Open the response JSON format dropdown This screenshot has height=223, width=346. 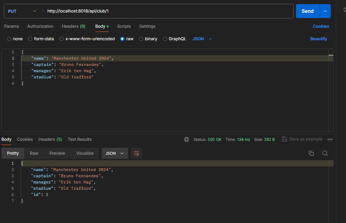click(x=115, y=153)
